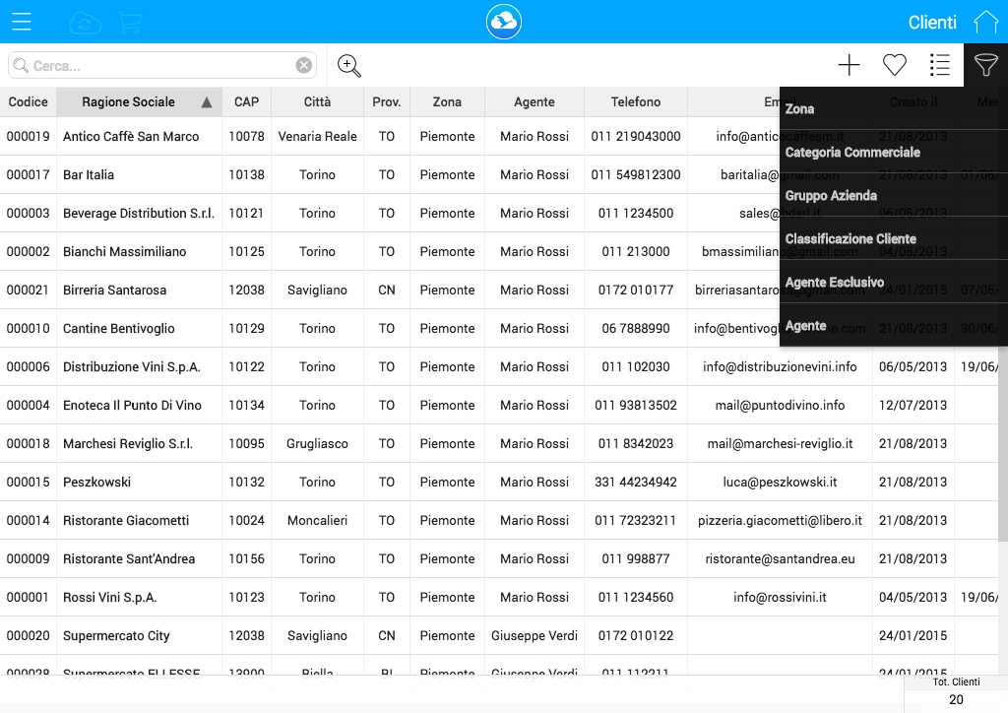The width and height of the screenshot is (1008, 713).
Task: Select the Classificazione Cliente filter
Action: (x=894, y=238)
